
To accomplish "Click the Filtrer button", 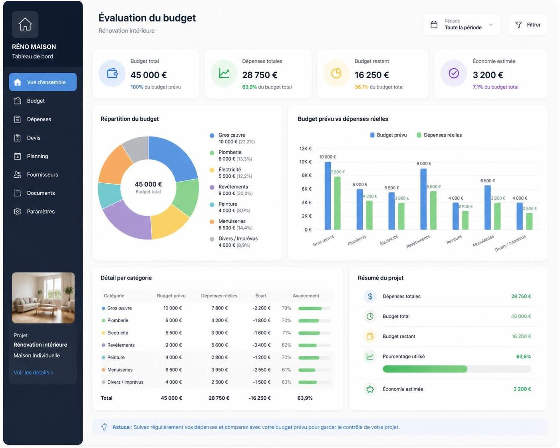I will pyautogui.click(x=528, y=25).
